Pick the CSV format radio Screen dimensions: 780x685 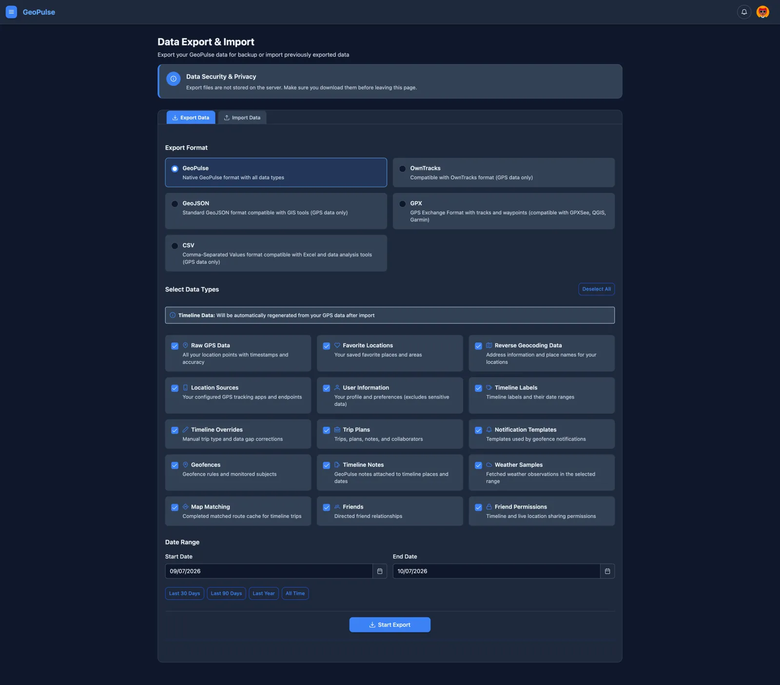[x=175, y=246]
